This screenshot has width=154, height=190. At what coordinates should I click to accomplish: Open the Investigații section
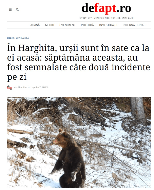108,25
